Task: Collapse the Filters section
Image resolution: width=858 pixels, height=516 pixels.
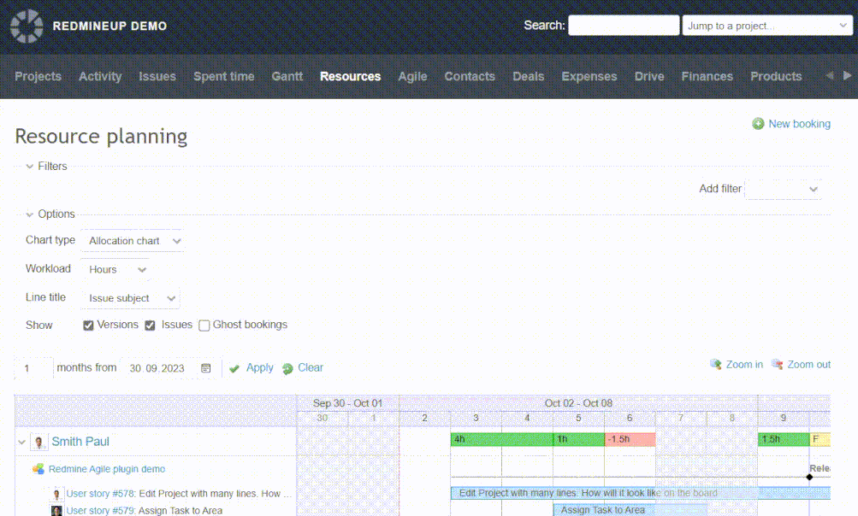Action: (30, 167)
